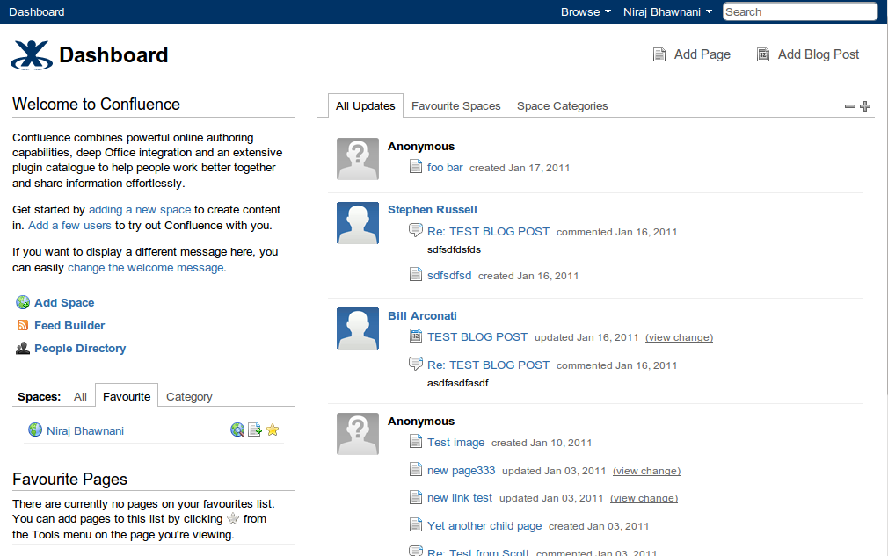Image resolution: width=888 pixels, height=556 pixels.
Task: Click the add page icon in Niraj Bhawnani space row
Action: [255, 430]
